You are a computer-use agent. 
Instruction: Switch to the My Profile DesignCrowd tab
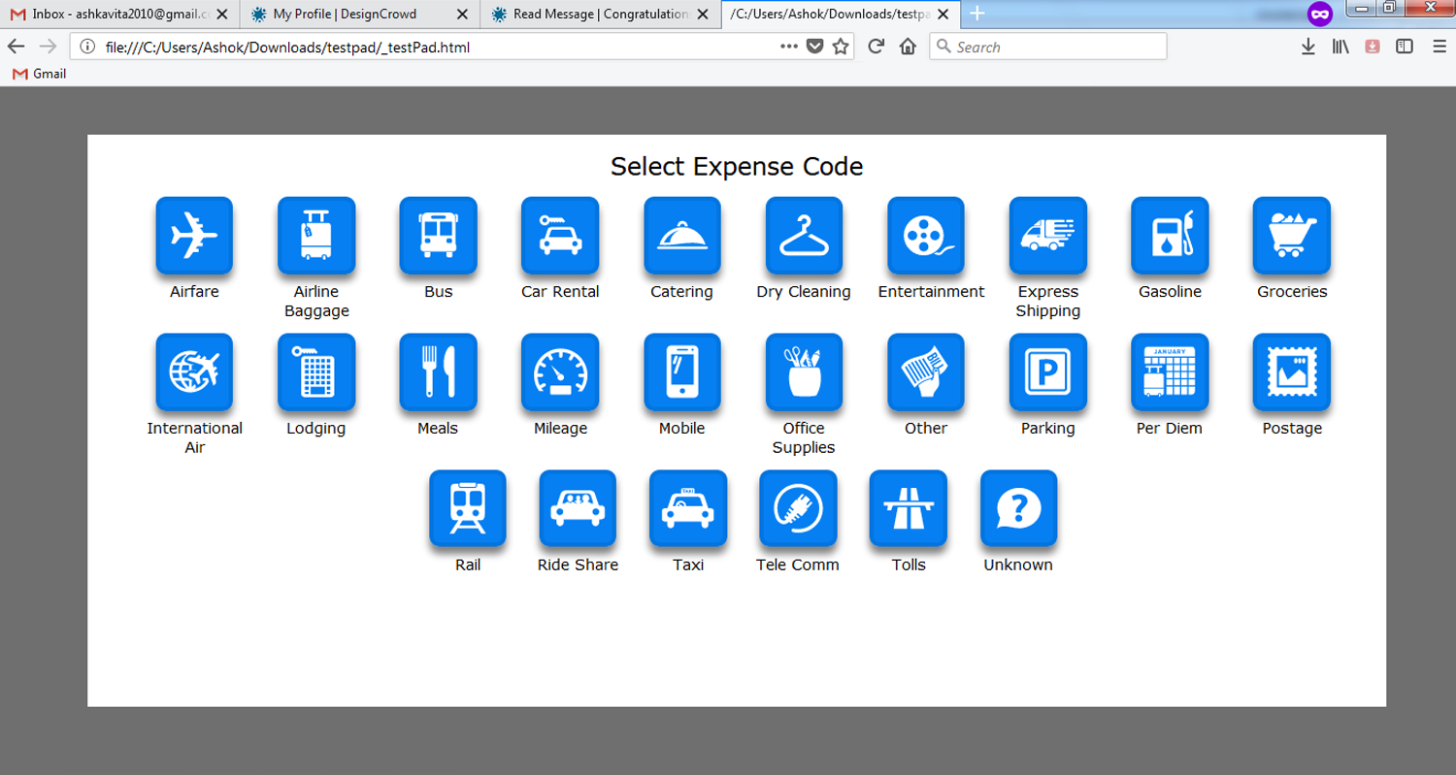[x=345, y=14]
